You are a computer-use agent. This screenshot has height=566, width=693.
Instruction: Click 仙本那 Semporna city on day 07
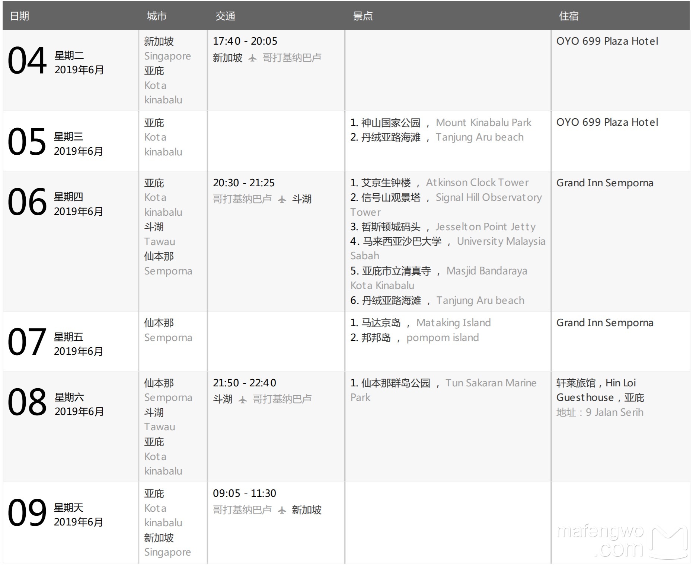point(169,330)
